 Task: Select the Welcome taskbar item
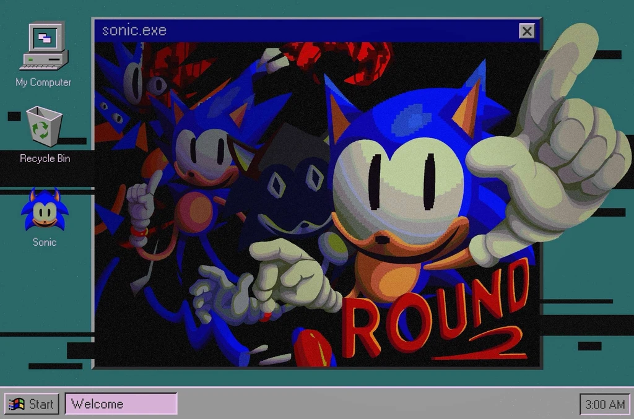click(121, 404)
